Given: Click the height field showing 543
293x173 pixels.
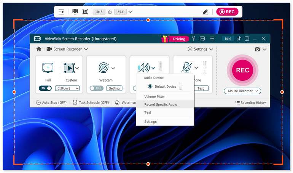Looking at the screenshot, I should pos(120,12).
